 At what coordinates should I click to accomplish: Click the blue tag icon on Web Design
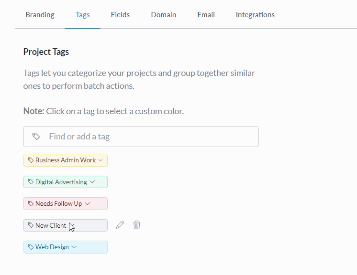(x=31, y=247)
